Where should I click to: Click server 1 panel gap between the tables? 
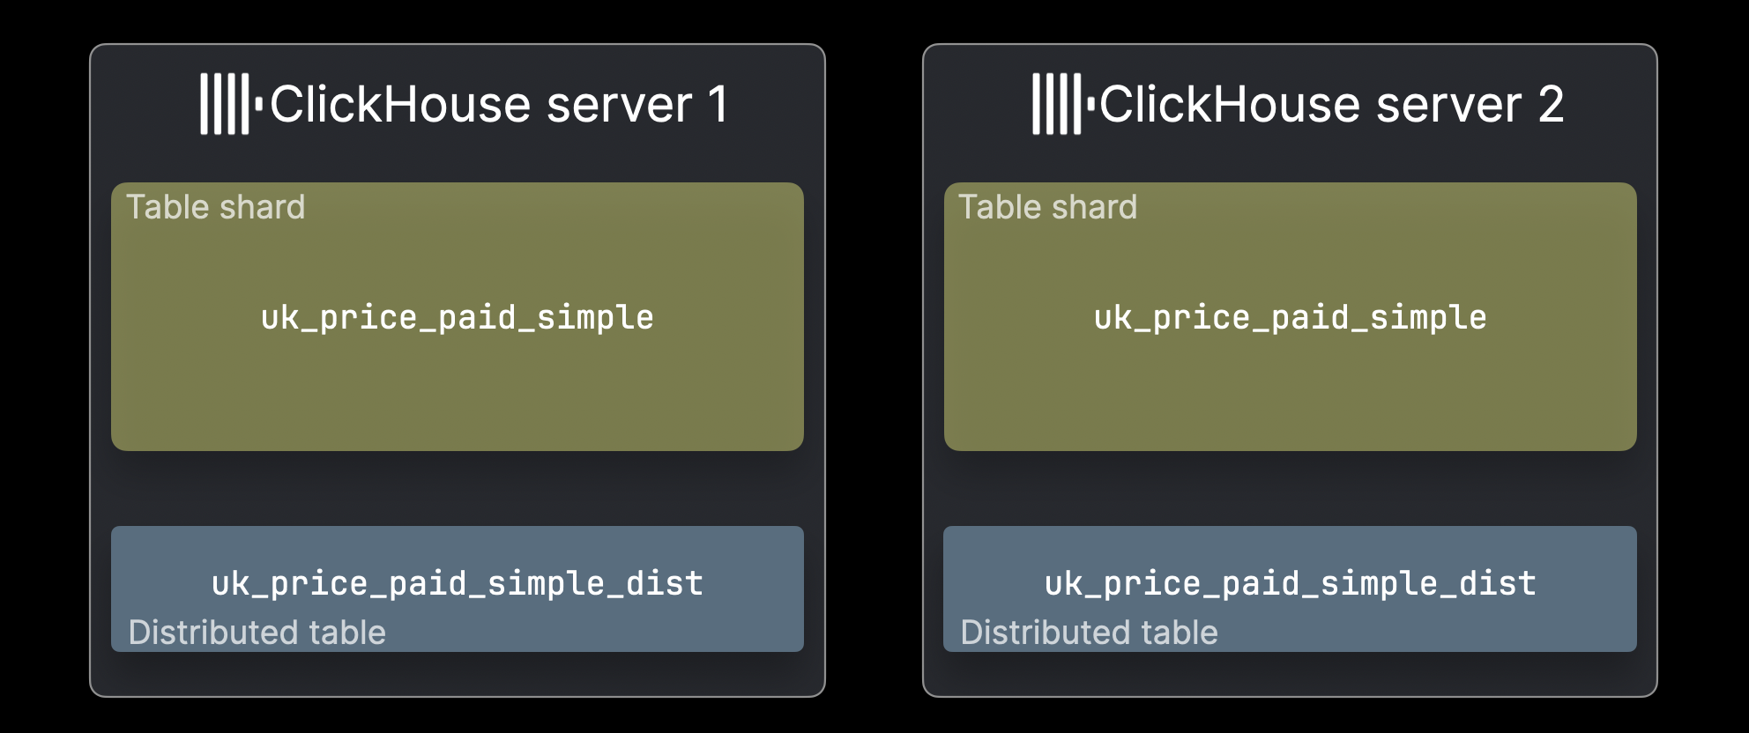(x=458, y=489)
